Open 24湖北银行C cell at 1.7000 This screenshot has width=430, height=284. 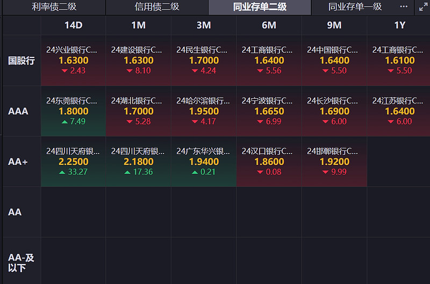click(139, 111)
